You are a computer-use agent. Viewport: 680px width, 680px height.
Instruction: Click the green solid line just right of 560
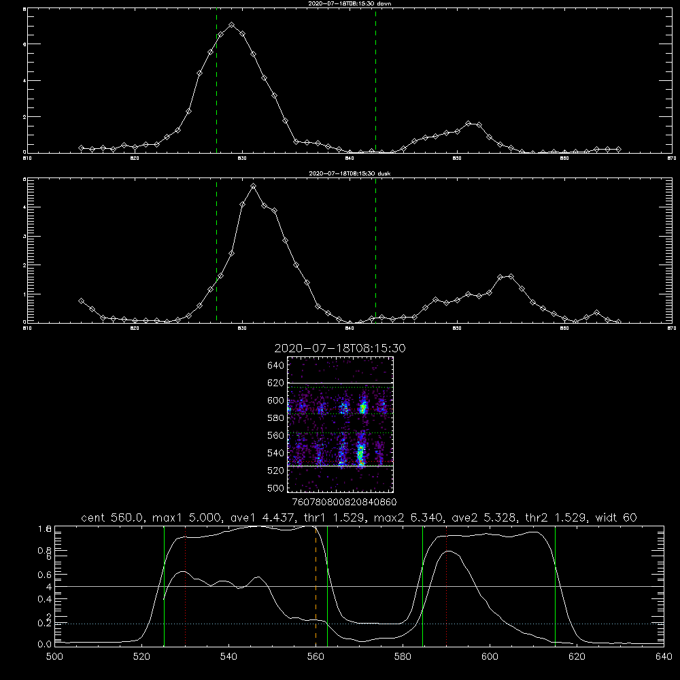click(x=327, y=586)
